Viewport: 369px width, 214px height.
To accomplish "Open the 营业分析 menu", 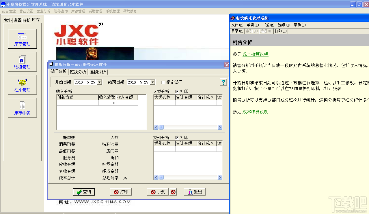I will [x=43, y=11].
